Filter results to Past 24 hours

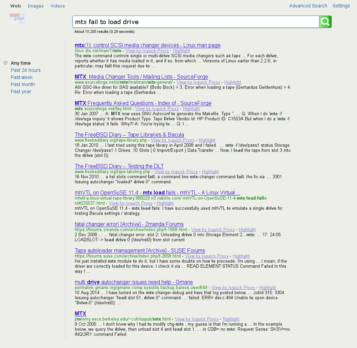tap(25, 70)
